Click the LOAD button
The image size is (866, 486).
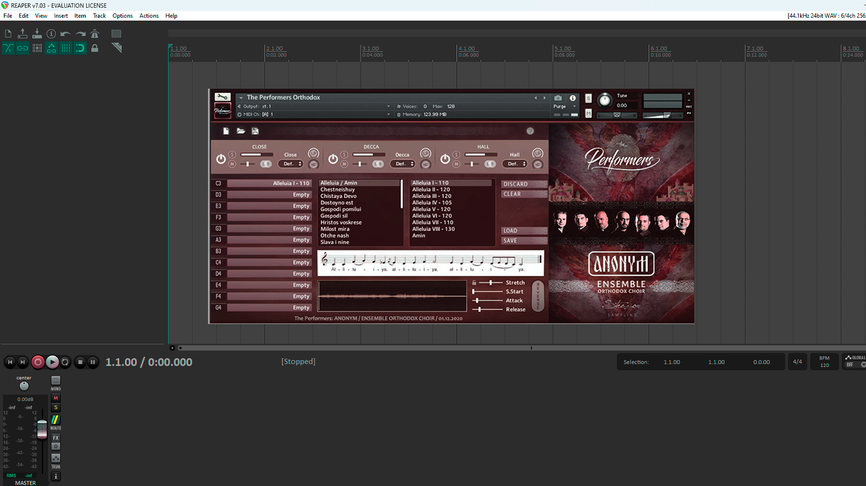pos(524,231)
